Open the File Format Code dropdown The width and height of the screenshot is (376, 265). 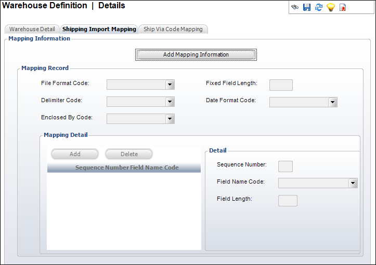[170, 85]
